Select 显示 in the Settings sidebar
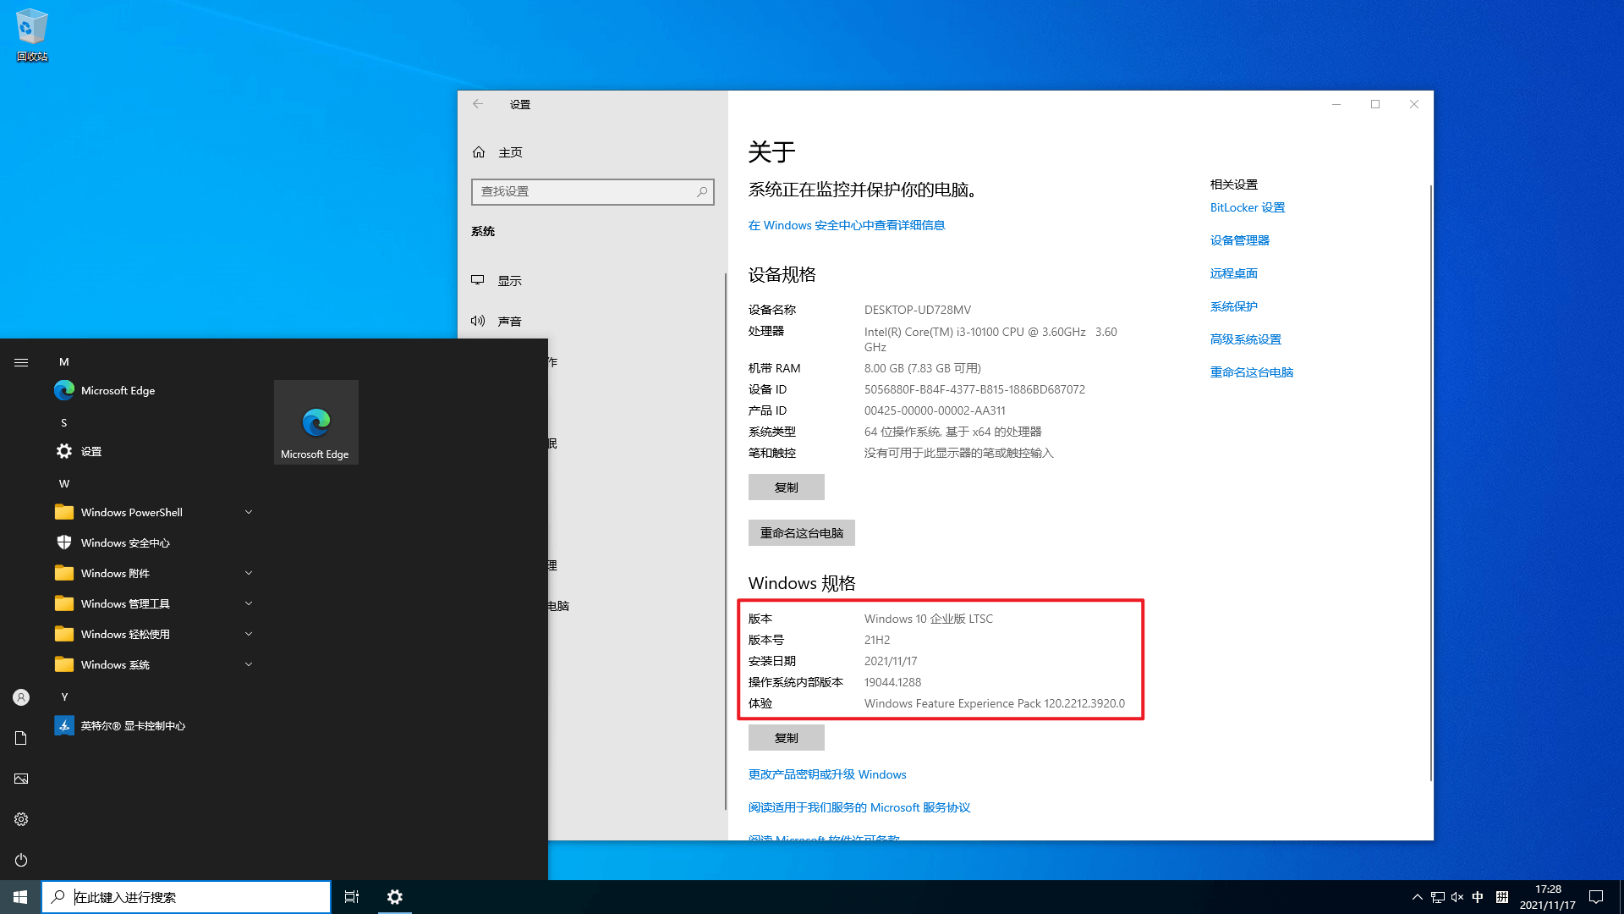Viewport: 1624px width, 914px height. pos(509,280)
